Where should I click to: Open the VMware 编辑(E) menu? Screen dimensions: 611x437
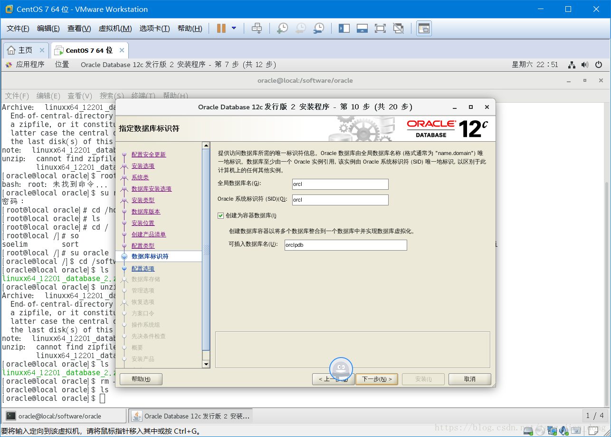(x=48, y=29)
